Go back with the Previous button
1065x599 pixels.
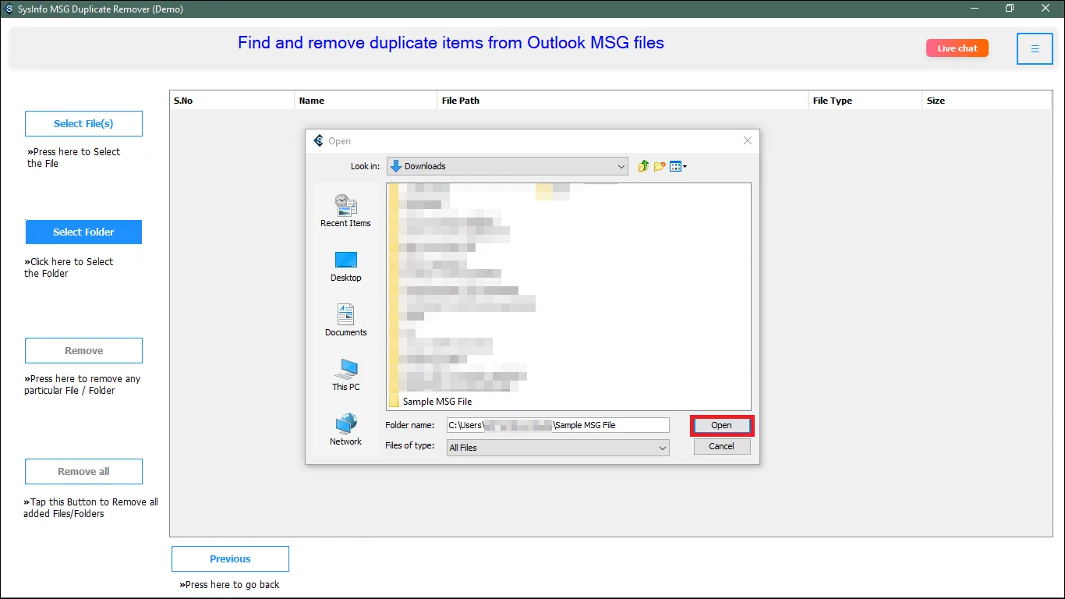pos(230,558)
